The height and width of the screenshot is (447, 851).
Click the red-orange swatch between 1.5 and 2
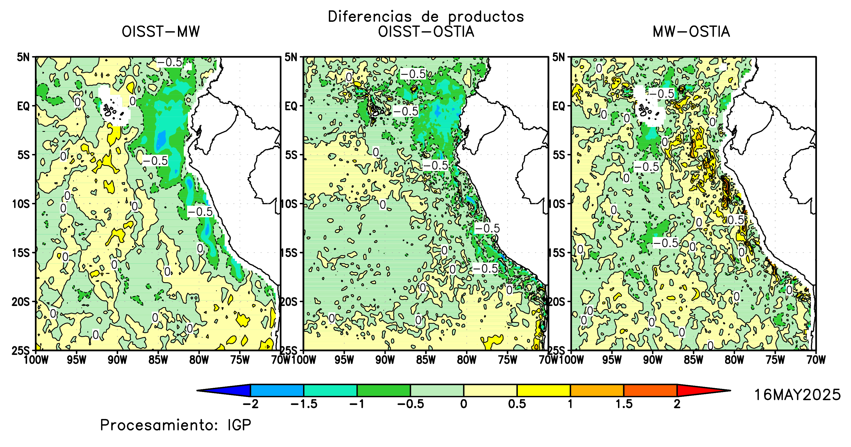pyautogui.click(x=650, y=390)
